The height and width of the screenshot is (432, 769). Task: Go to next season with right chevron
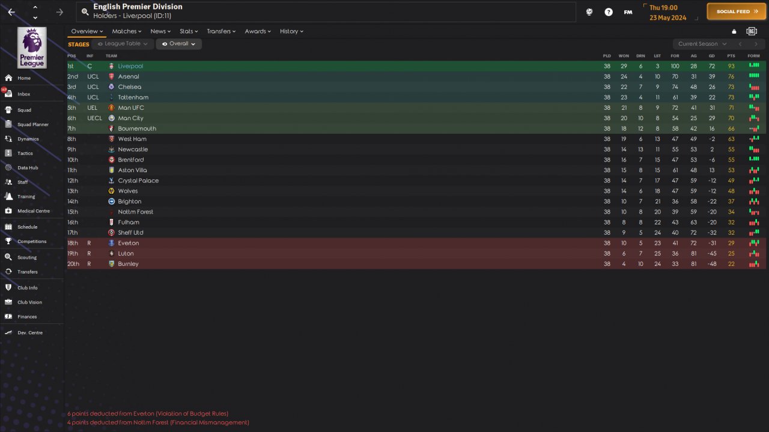click(756, 44)
